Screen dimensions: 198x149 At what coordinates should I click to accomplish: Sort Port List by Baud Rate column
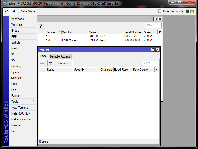pyautogui.click(x=123, y=70)
